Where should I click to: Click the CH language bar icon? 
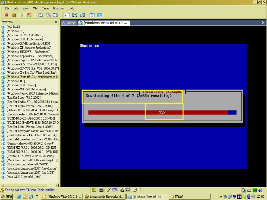[94, 190]
